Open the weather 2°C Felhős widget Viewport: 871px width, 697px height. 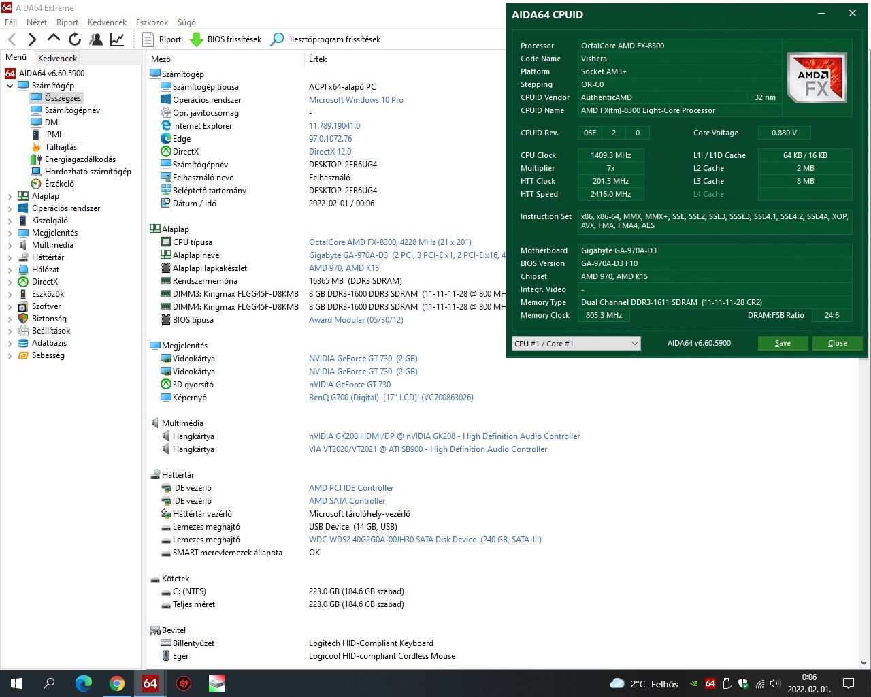point(644,683)
